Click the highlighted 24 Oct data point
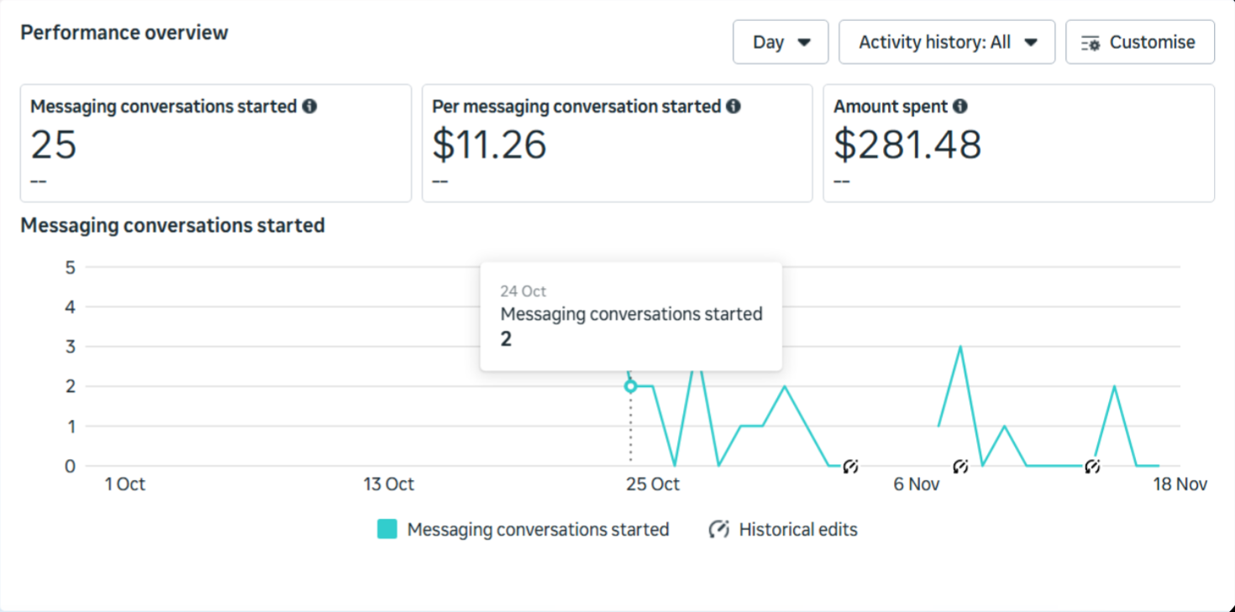 tap(631, 386)
